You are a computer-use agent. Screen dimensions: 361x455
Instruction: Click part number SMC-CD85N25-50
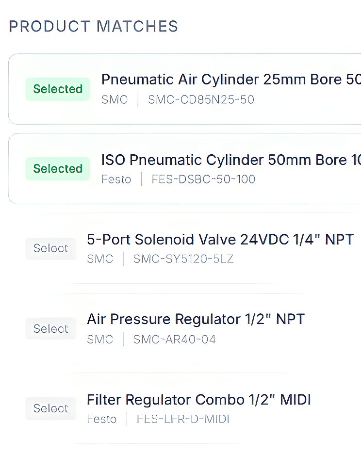click(201, 99)
